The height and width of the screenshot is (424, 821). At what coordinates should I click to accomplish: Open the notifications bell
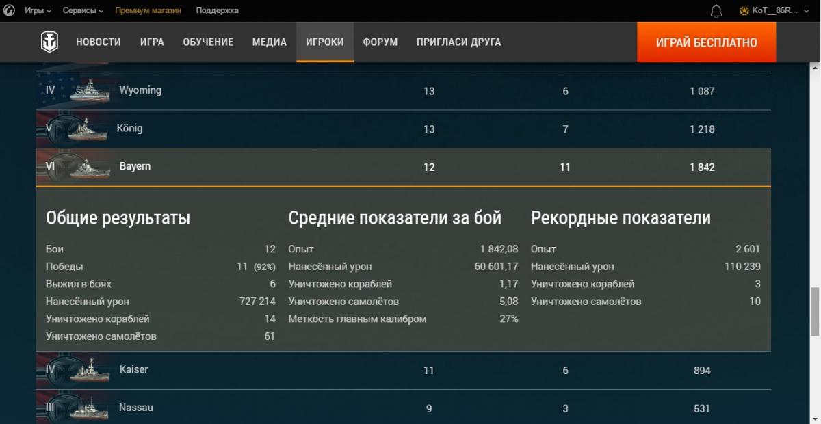(716, 11)
